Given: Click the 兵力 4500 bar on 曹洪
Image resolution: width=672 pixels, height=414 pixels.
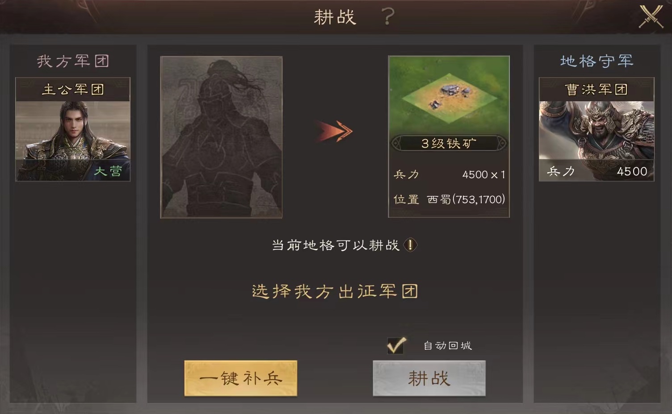Looking at the screenshot, I should click(596, 171).
